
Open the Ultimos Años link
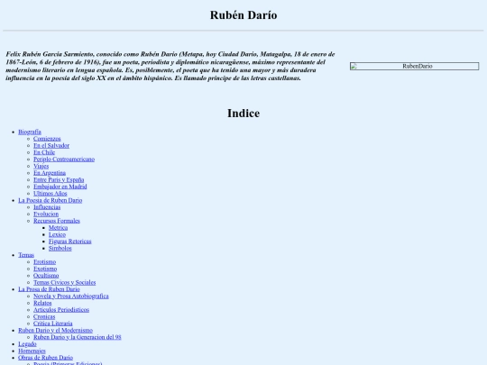tap(50, 194)
